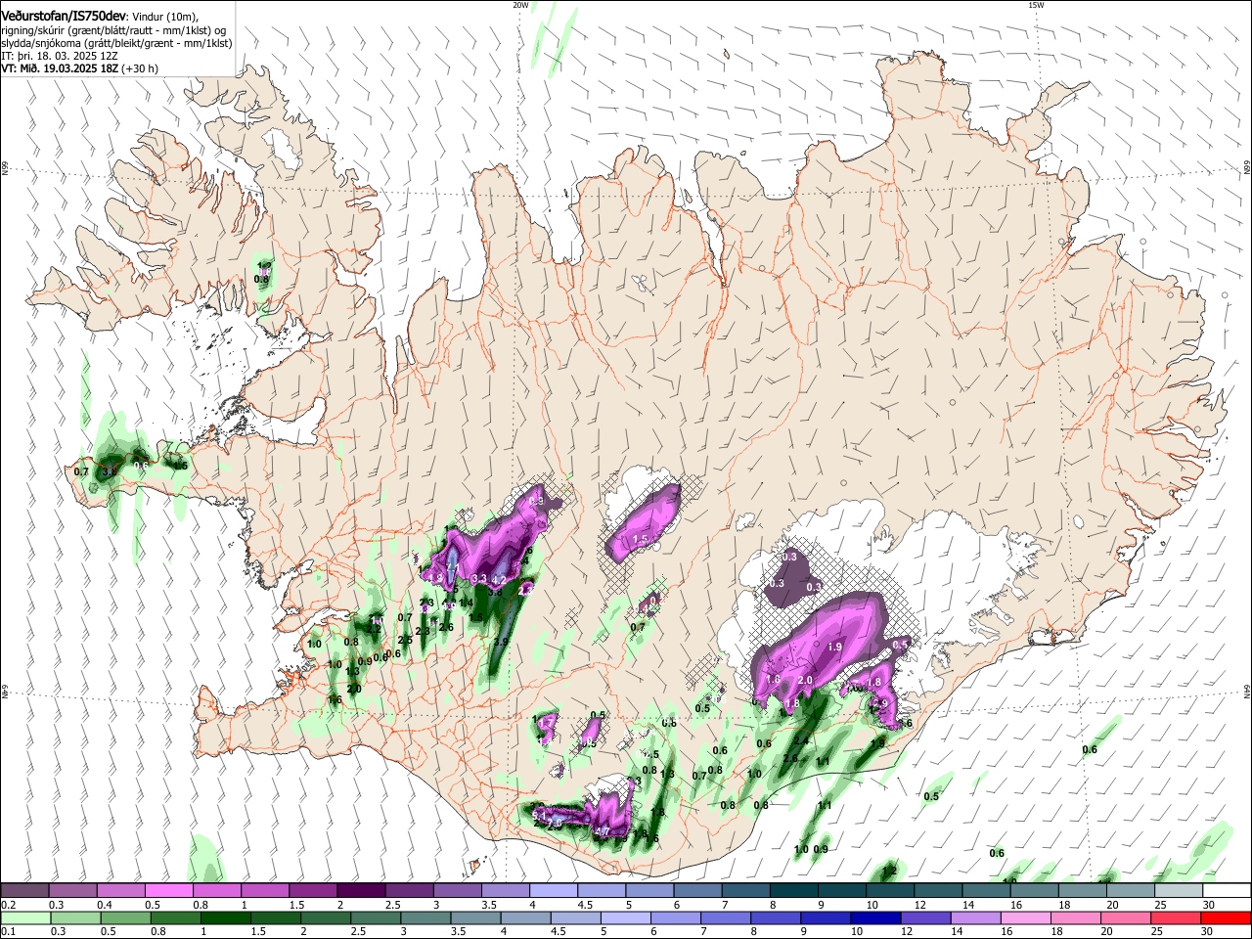Click the '1.2' rain value over the sea
The width and height of the screenshot is (1252, 939).
(890, 871)
